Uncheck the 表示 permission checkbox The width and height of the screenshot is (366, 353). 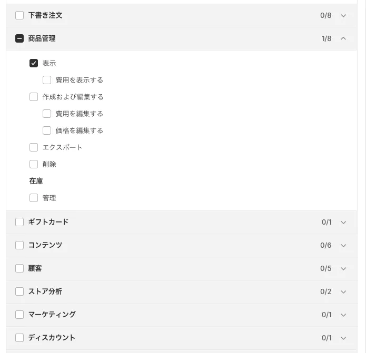pos(34,63)
